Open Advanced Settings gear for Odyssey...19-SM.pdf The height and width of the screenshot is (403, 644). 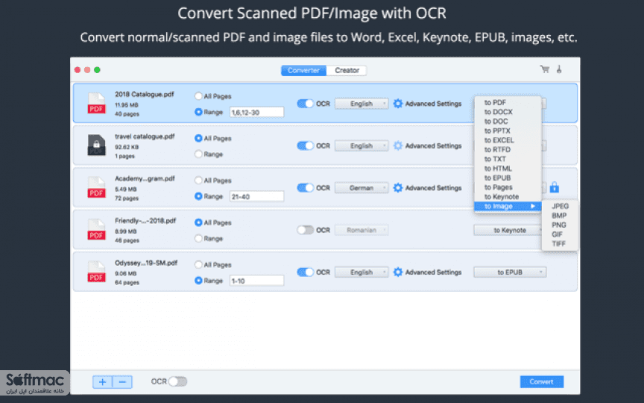point(397,272)
